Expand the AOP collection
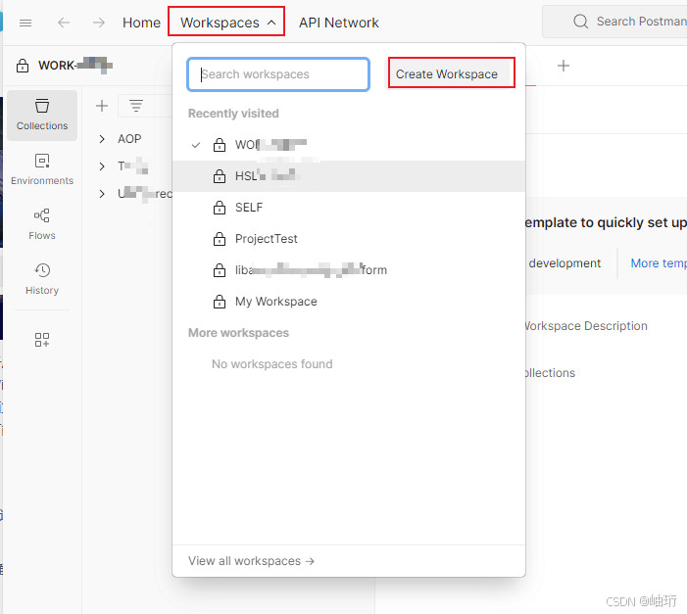The width and height of the screenshot is (687, 614). click(x=102, y=139)
